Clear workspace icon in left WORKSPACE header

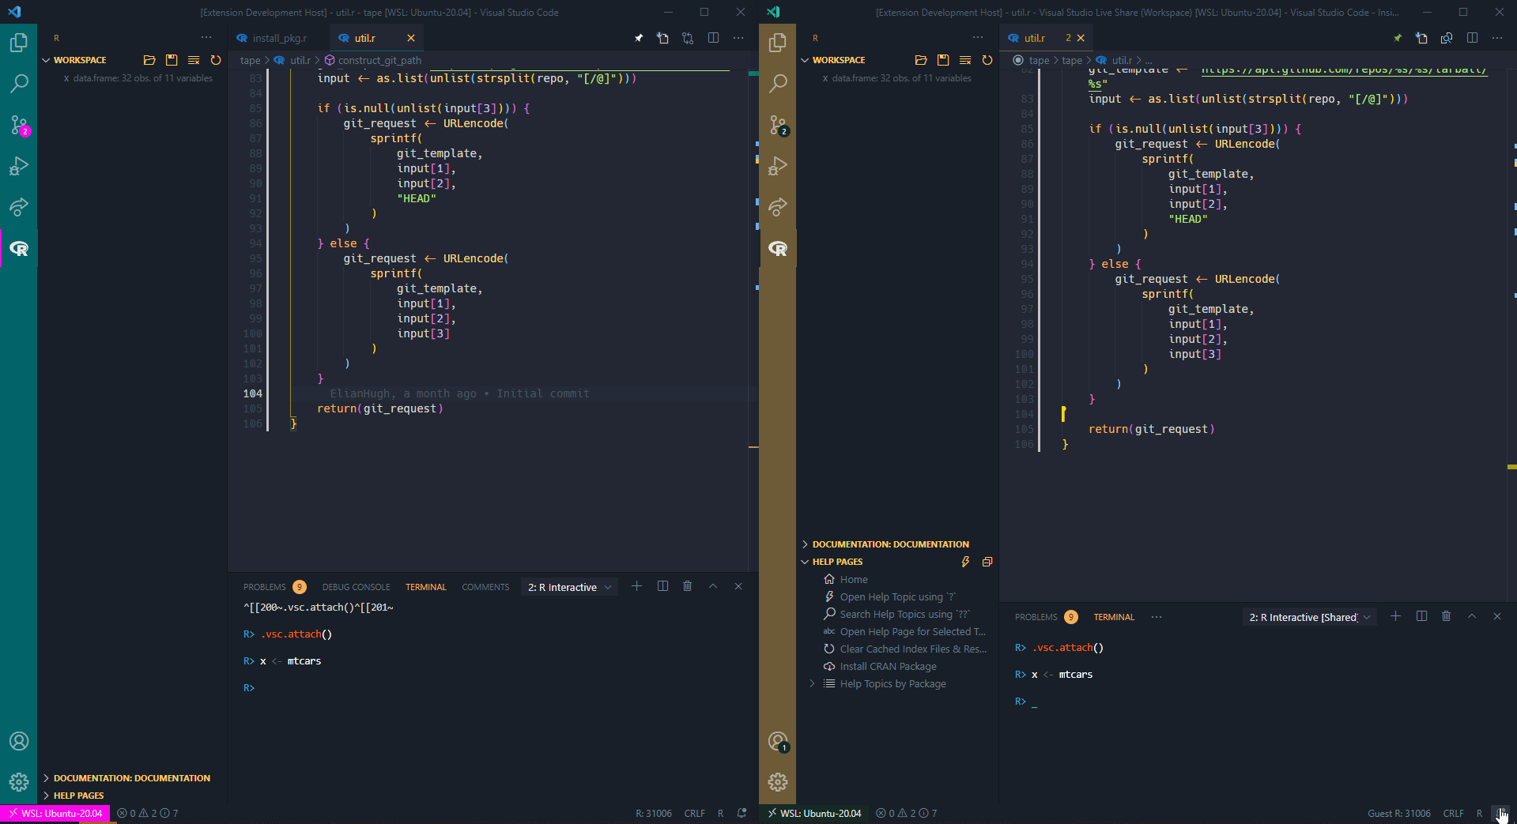coord(194,60)
